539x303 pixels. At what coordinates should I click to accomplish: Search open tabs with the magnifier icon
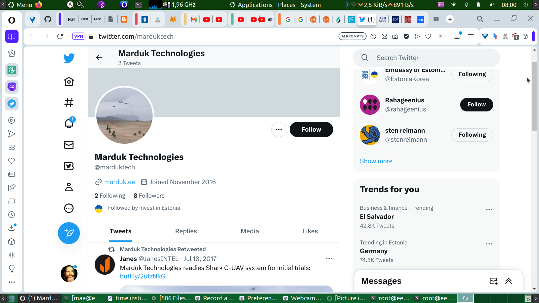(480, 19)
